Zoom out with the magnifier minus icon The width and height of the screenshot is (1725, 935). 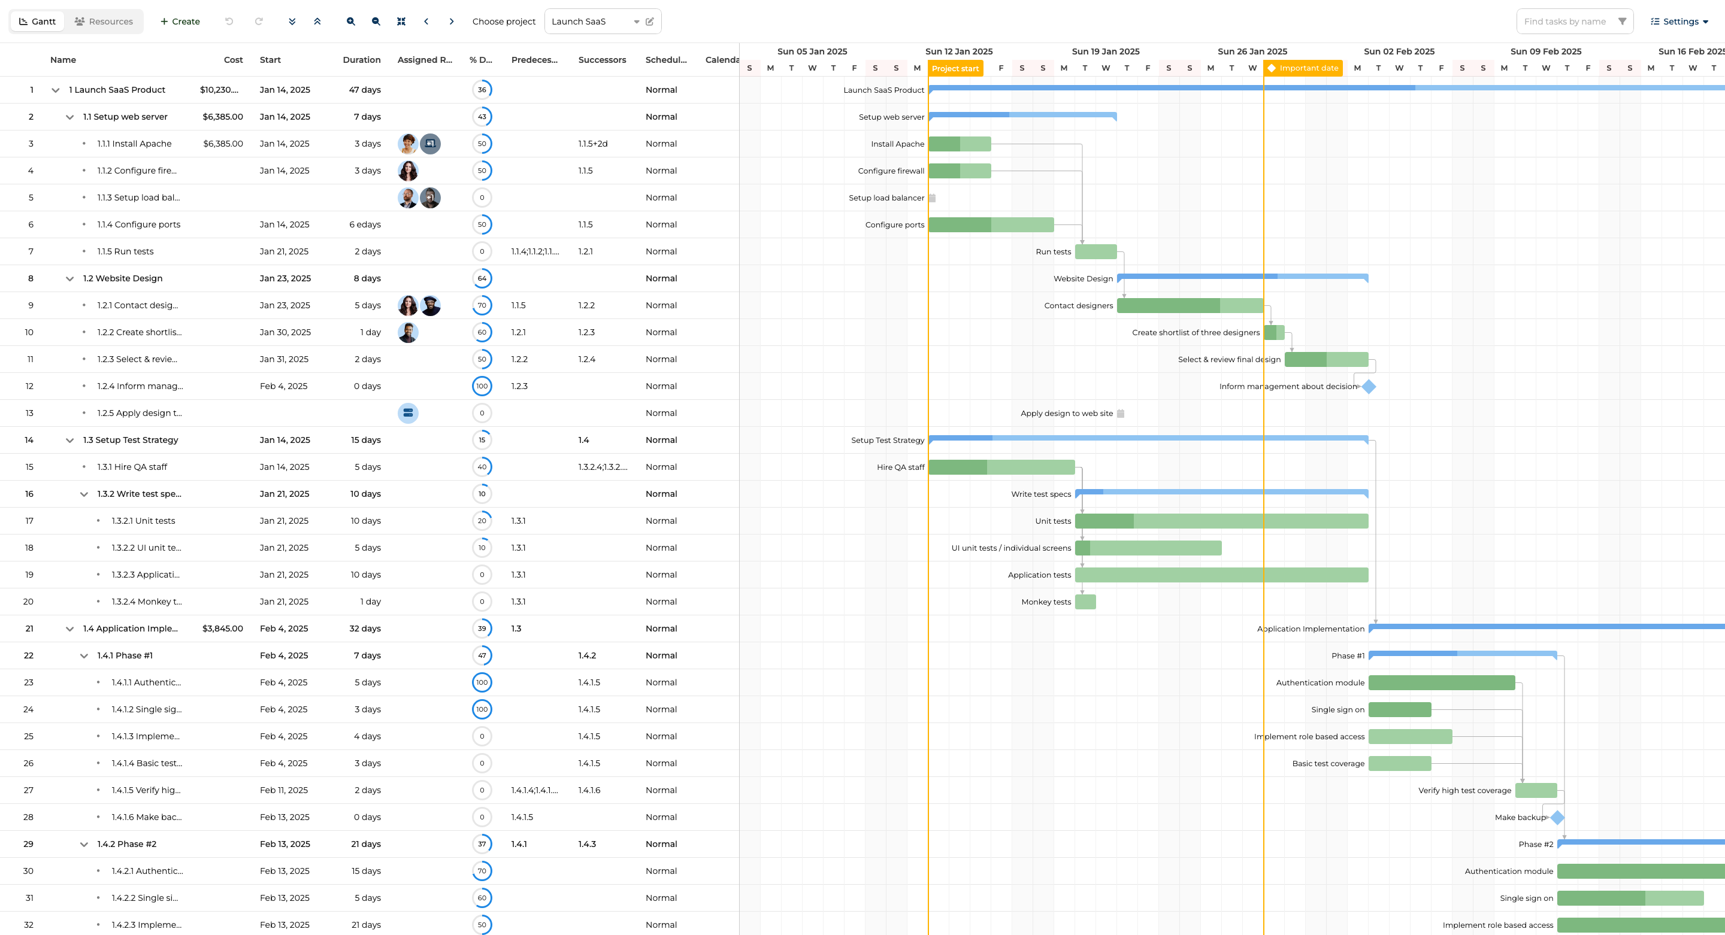click(376, 22)
